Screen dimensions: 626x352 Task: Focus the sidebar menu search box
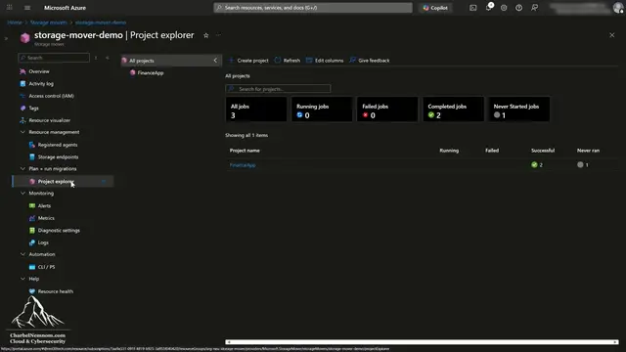click(x=54, y=58)
